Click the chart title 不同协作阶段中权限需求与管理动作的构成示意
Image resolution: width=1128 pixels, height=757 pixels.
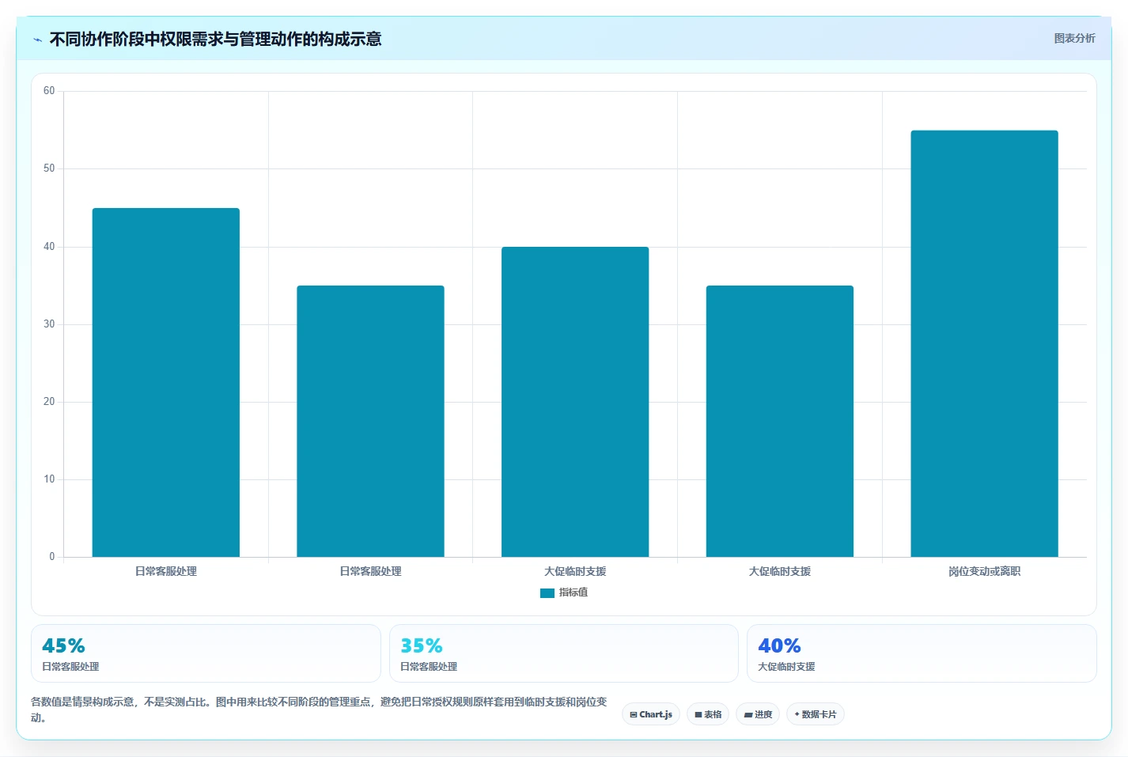tap(215, 40)
